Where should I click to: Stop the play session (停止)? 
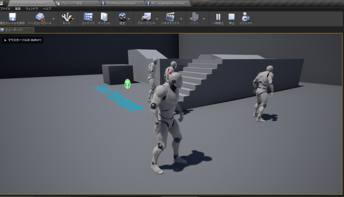[232, 19]
